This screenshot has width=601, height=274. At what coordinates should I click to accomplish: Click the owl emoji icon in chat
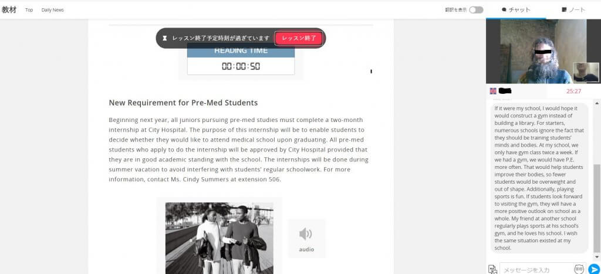coord(578,269)
